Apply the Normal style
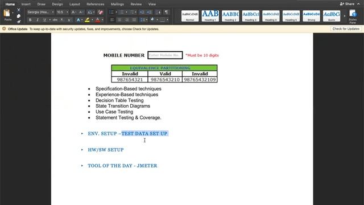The image size is (364, 205). pyautogui.click(x=190, y=16)
